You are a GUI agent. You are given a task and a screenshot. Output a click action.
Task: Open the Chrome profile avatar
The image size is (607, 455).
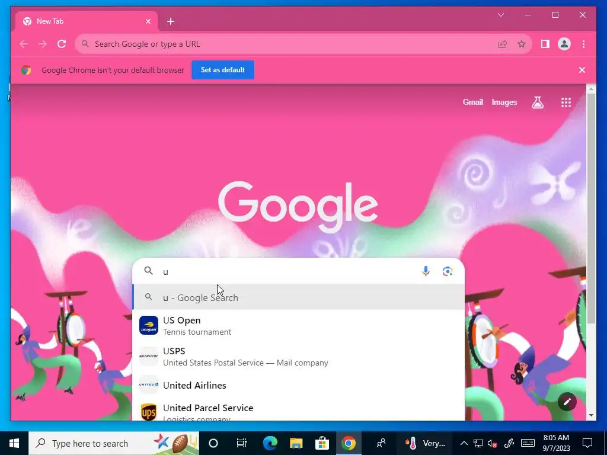[564, 44]
